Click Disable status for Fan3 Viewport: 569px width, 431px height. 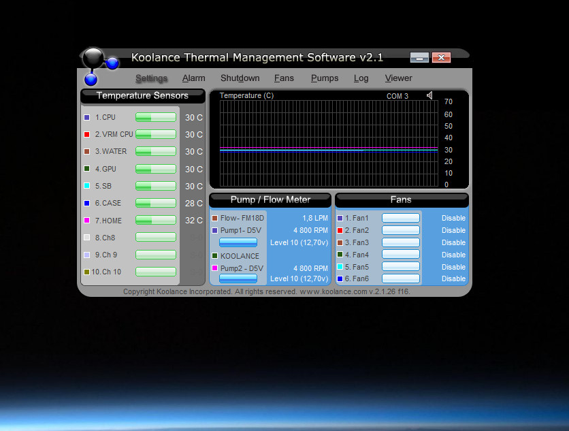pos(453,242)
